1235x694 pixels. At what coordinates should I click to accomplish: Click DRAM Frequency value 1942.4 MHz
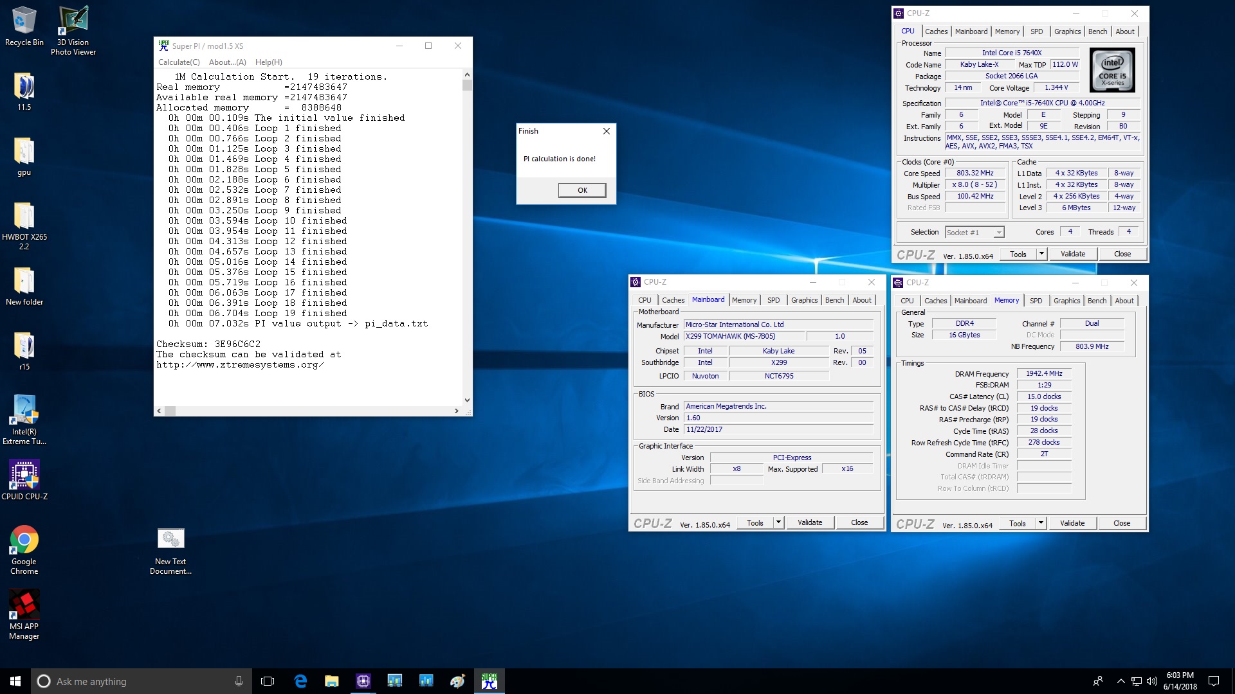point(1044,373)
